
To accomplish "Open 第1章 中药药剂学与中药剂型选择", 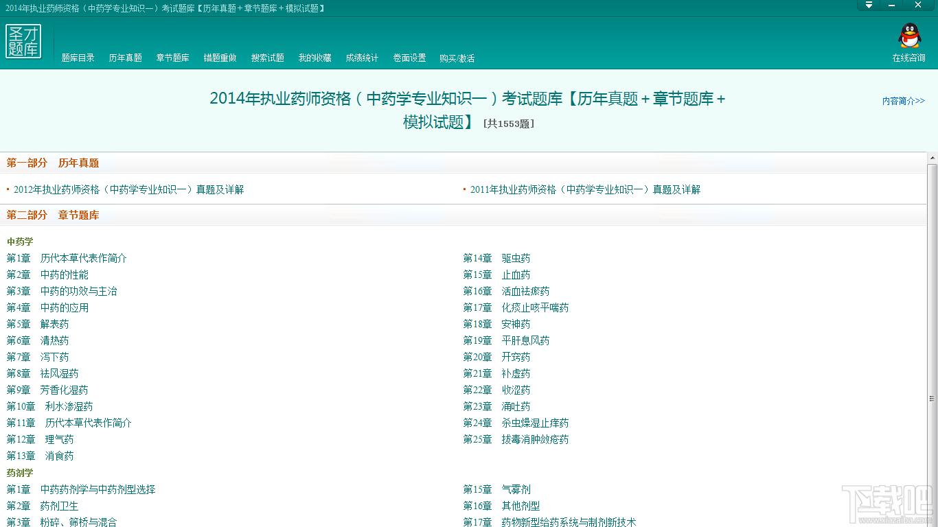I will (x=81, y=489).
